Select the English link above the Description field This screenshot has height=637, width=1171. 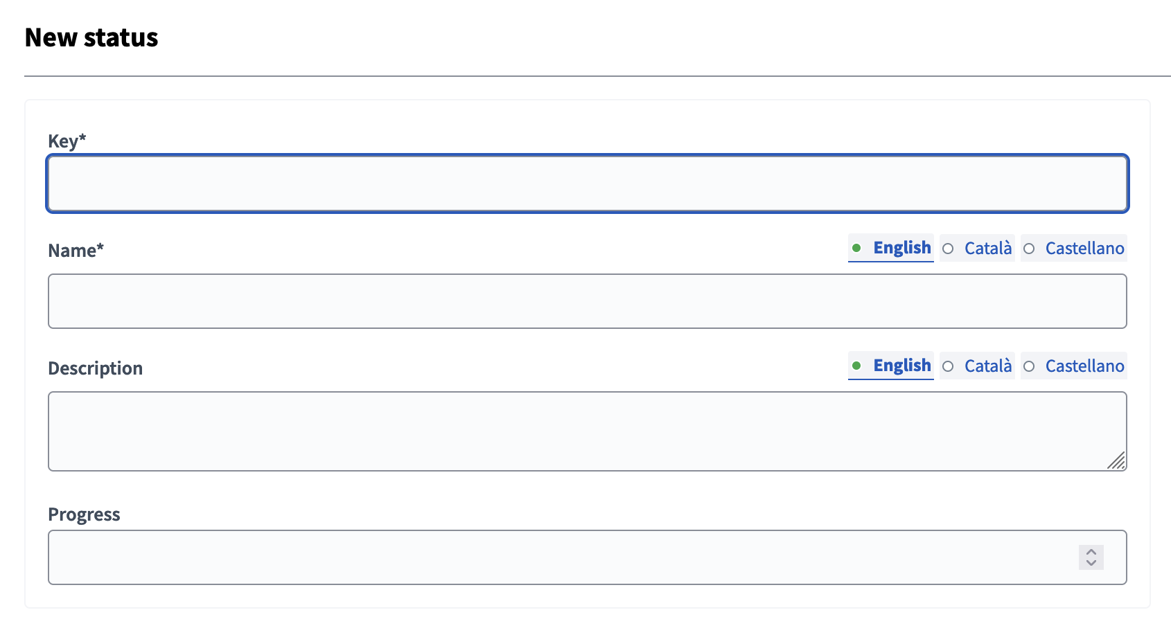(x=901, y=365)
